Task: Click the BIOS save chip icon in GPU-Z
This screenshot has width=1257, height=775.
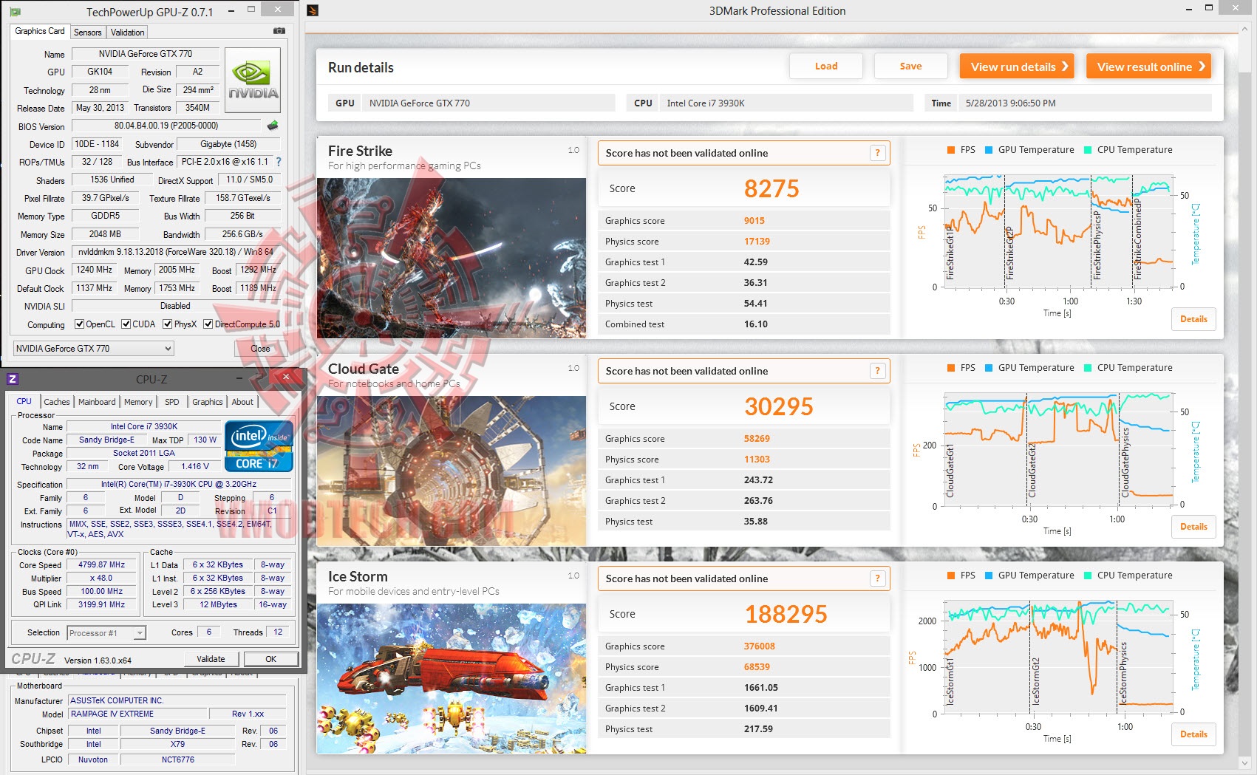Action: [x=273, y=126]
